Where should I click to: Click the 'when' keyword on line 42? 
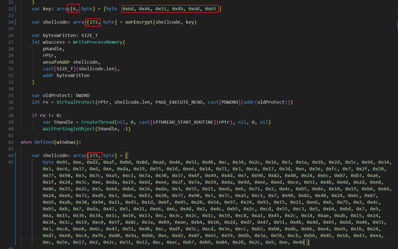(x=26, y=142)
